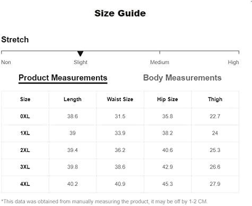This screenshot has height=206, width=252.
Task: Select the 4XL size row
Action: [x=120, y=184]
